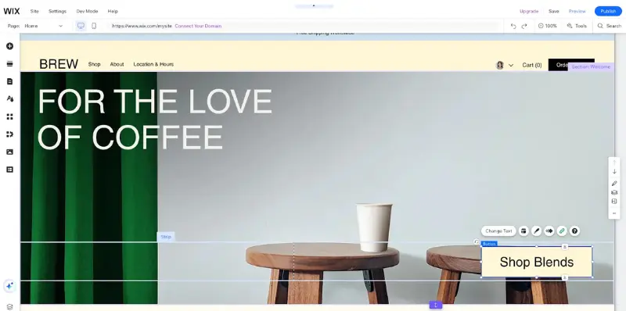Open the 100% zoom control

coord(547,26)
